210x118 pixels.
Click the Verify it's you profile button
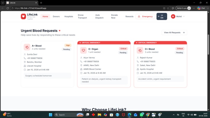pyautogui.click(x=183, y=8)
